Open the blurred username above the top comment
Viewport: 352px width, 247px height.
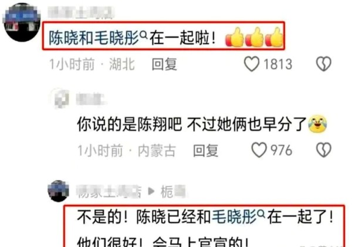coord(81,12)
